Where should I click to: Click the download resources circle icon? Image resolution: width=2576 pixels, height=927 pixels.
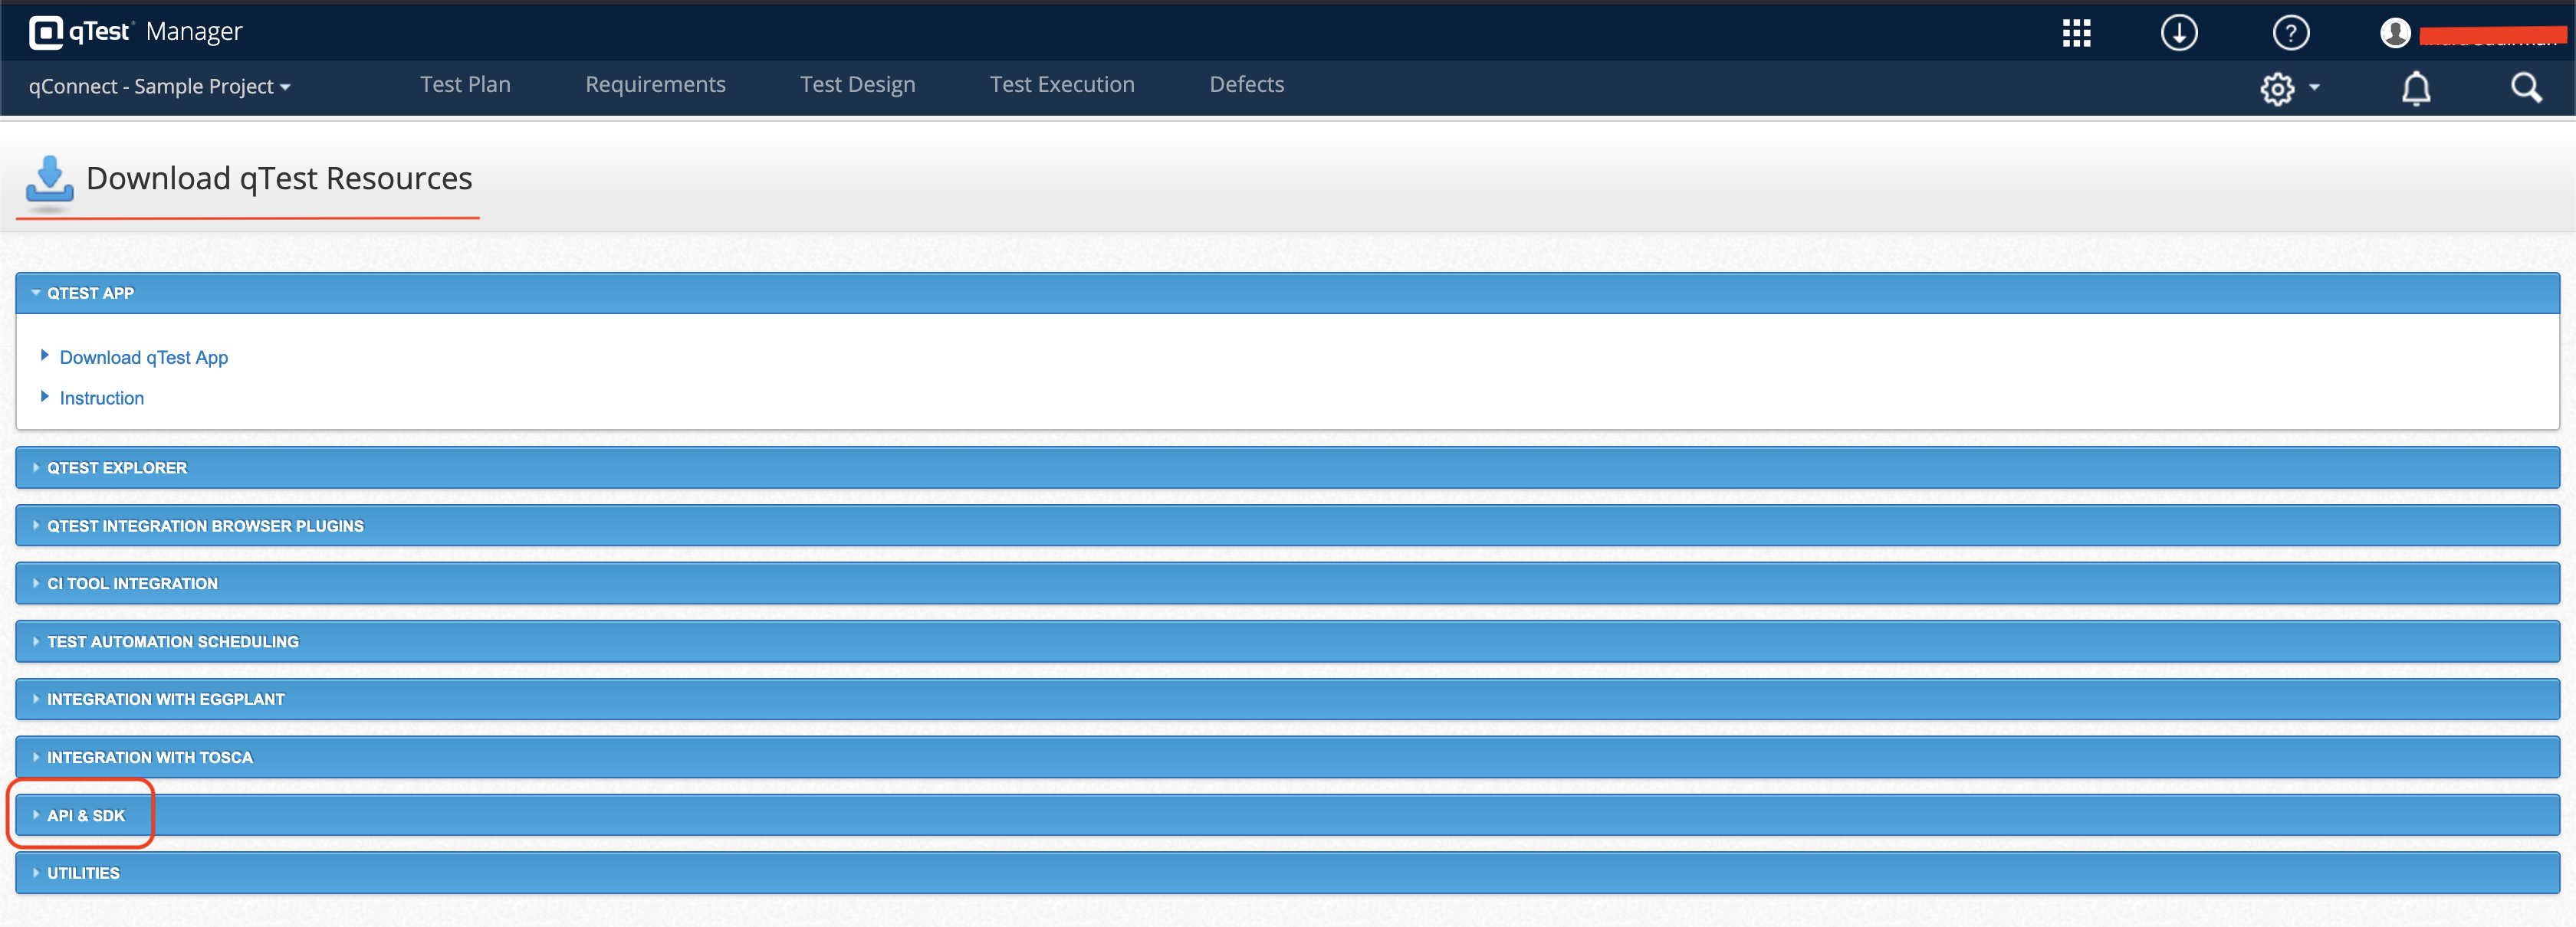(2178, 33)
